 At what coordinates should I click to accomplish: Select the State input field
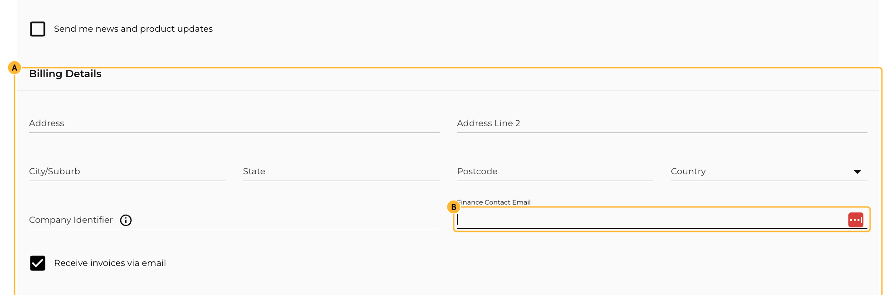coord(341,172)
